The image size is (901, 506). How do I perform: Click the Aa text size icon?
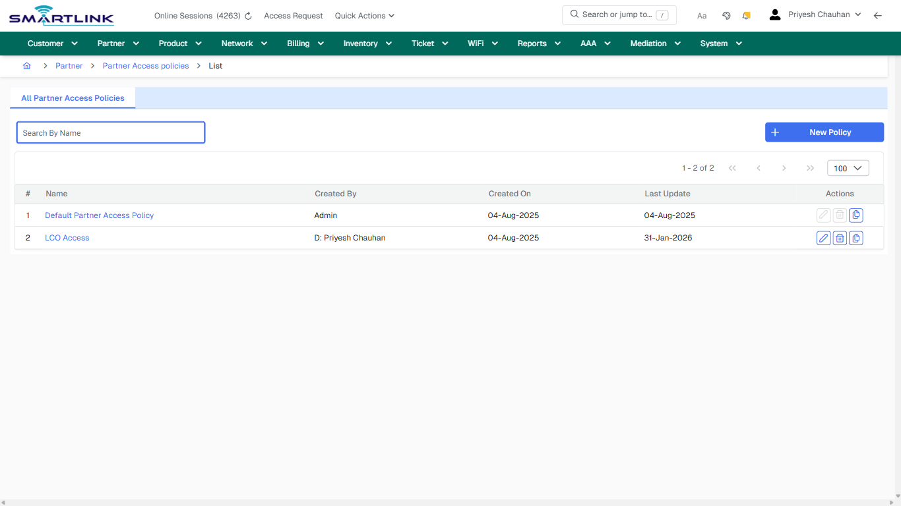coord(702,15)
